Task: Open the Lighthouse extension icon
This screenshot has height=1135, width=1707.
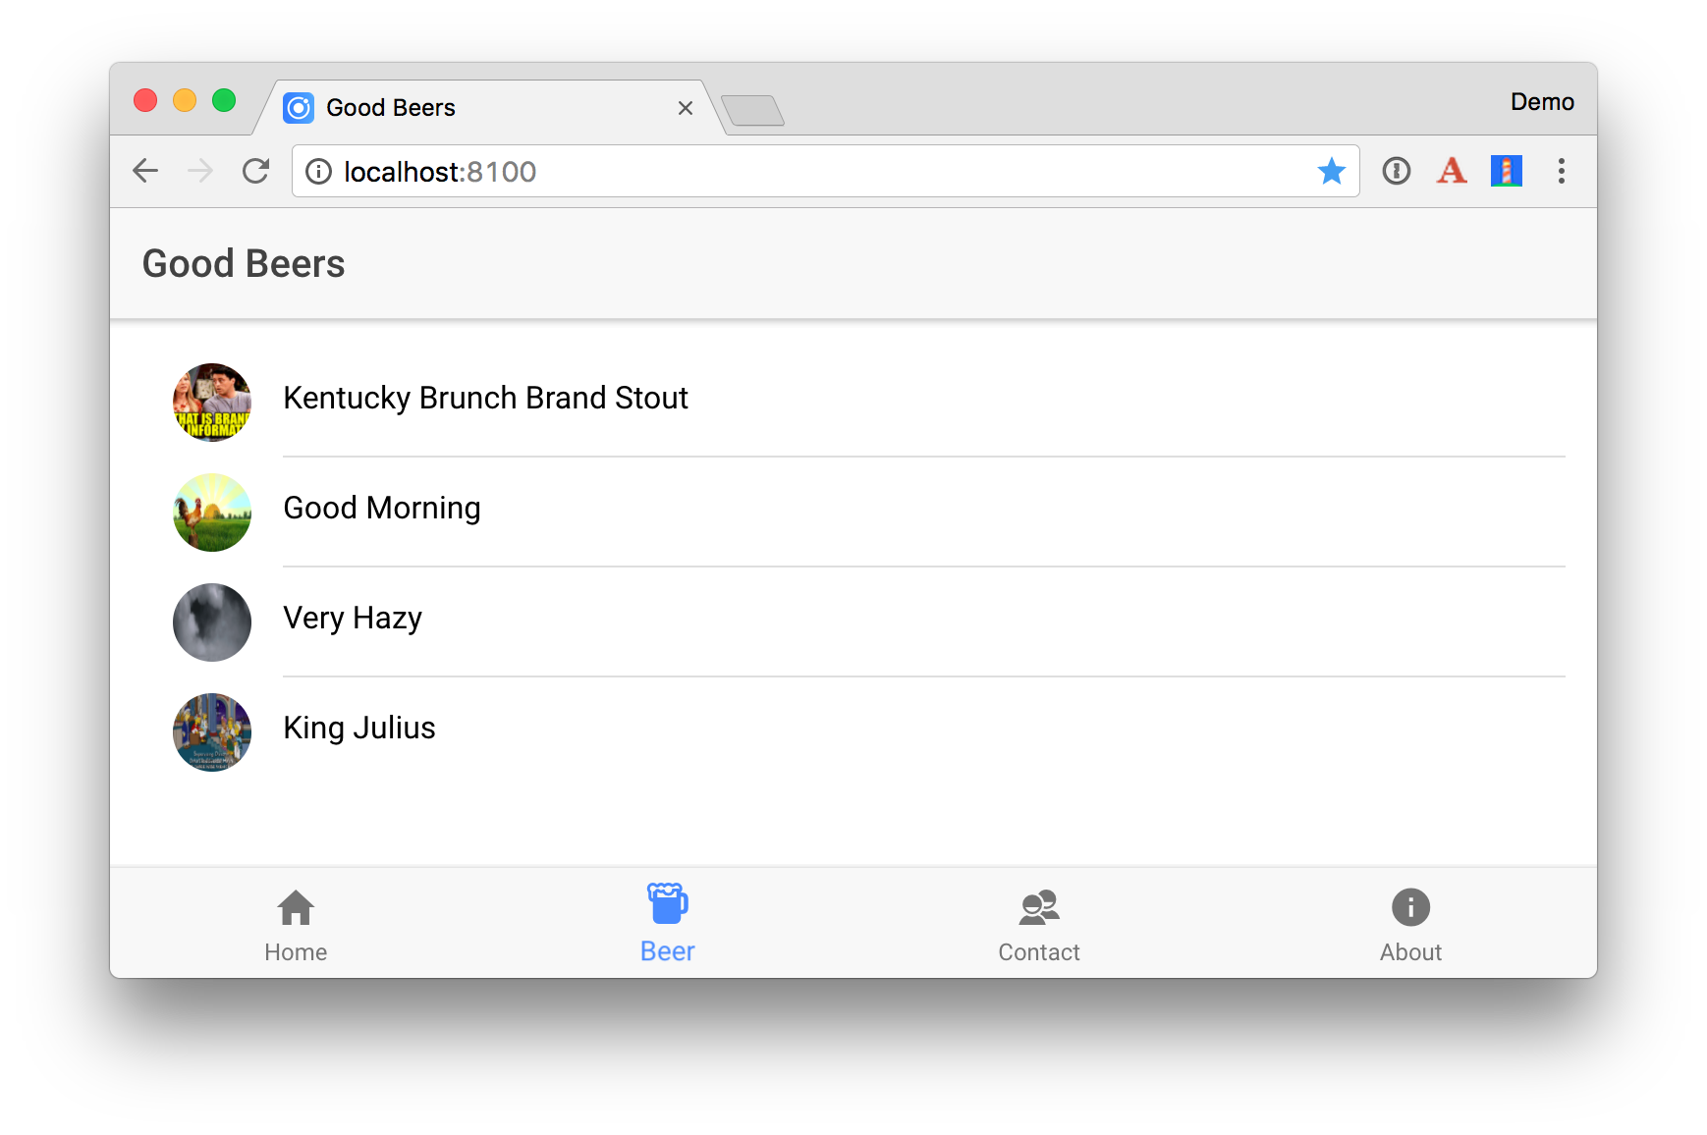Action: click(x=1506, y=171)
